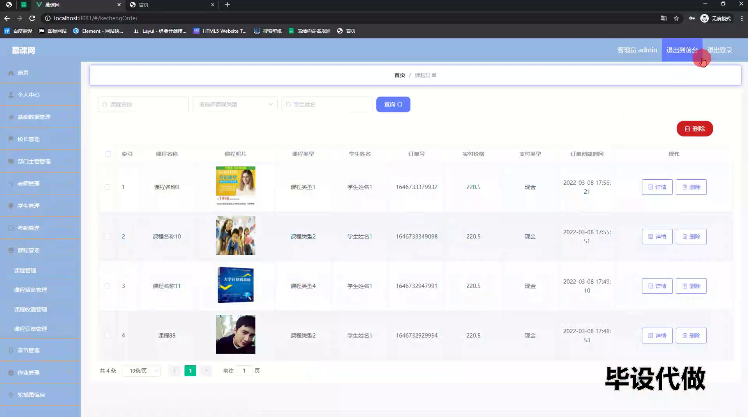Screen dimensions: 748x417
Task: Close the second 首页 browser tab
Action: [212, 5]
